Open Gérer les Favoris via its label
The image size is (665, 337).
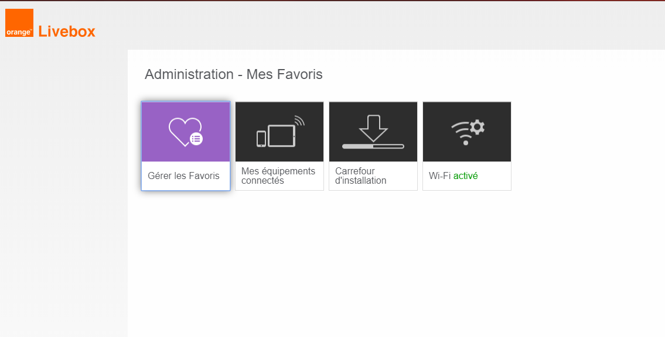coord(183,176)
